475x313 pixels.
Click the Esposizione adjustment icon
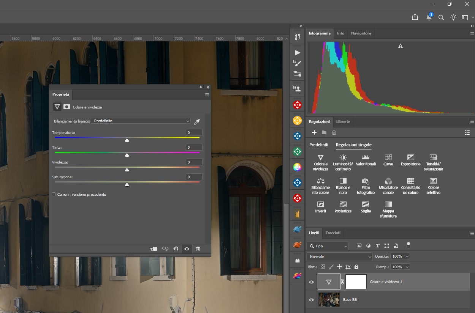(410, 157)
